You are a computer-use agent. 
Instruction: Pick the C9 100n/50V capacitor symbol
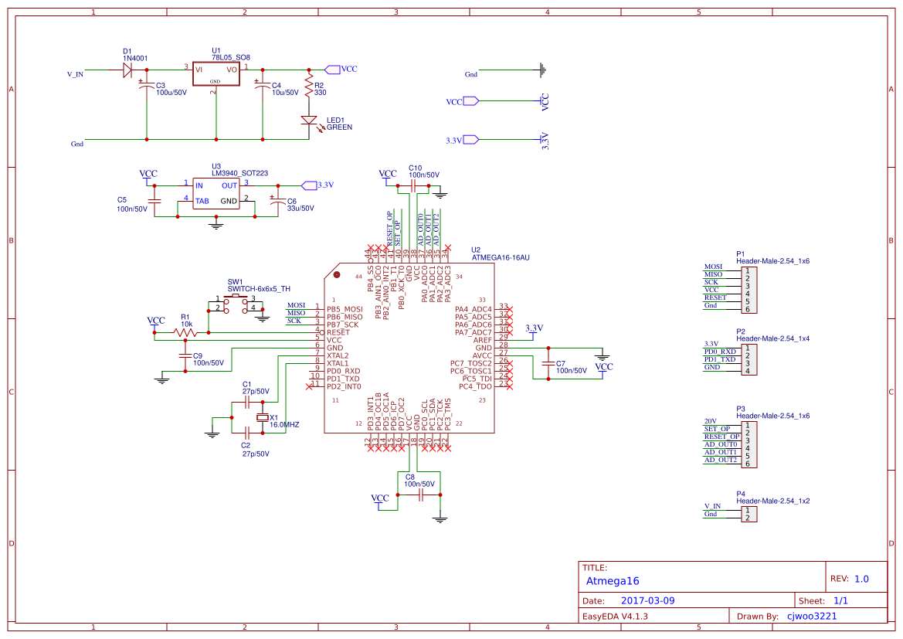[185, 356]
